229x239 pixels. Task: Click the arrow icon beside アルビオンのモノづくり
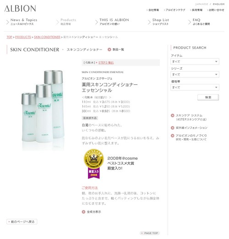(x=173, y=135)
